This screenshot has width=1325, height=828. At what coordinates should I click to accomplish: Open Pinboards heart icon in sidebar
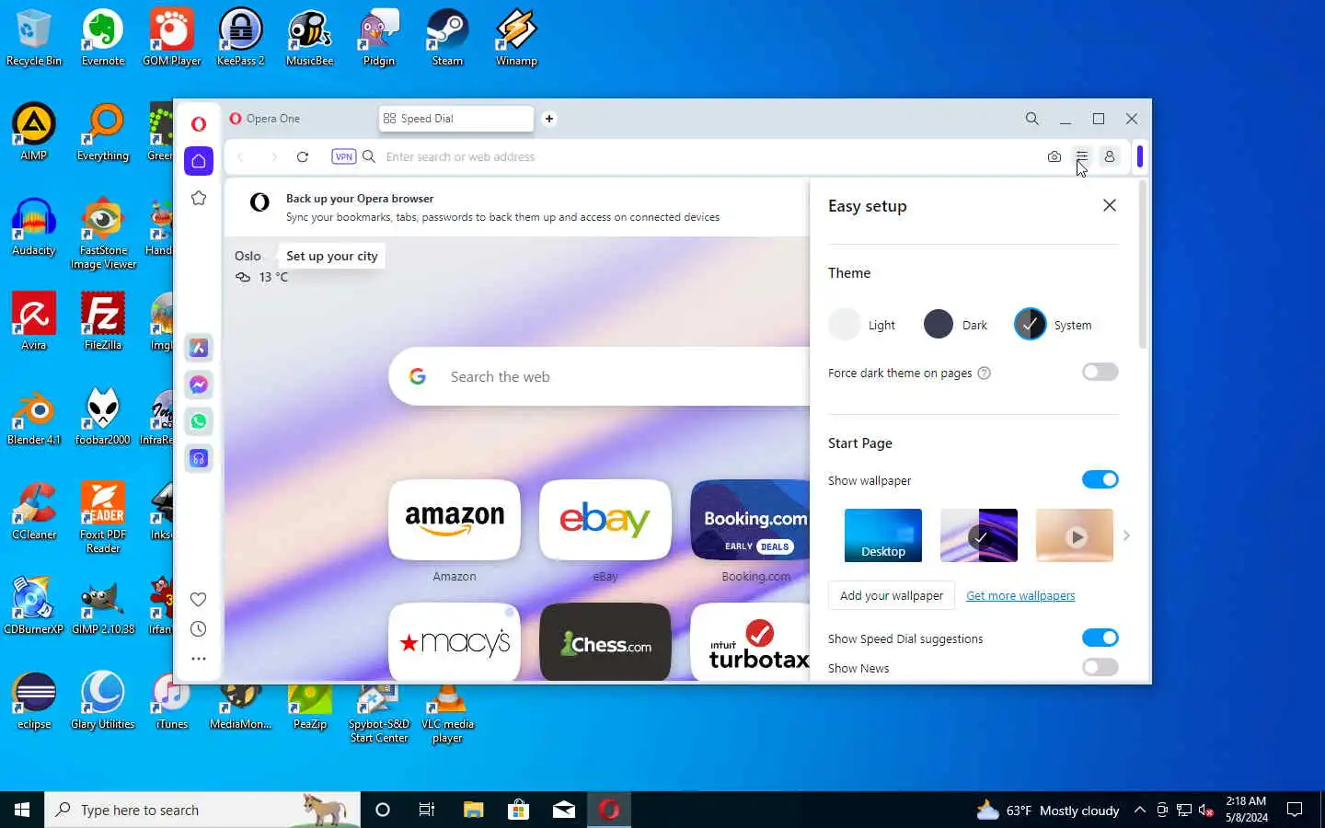point(198,599)
